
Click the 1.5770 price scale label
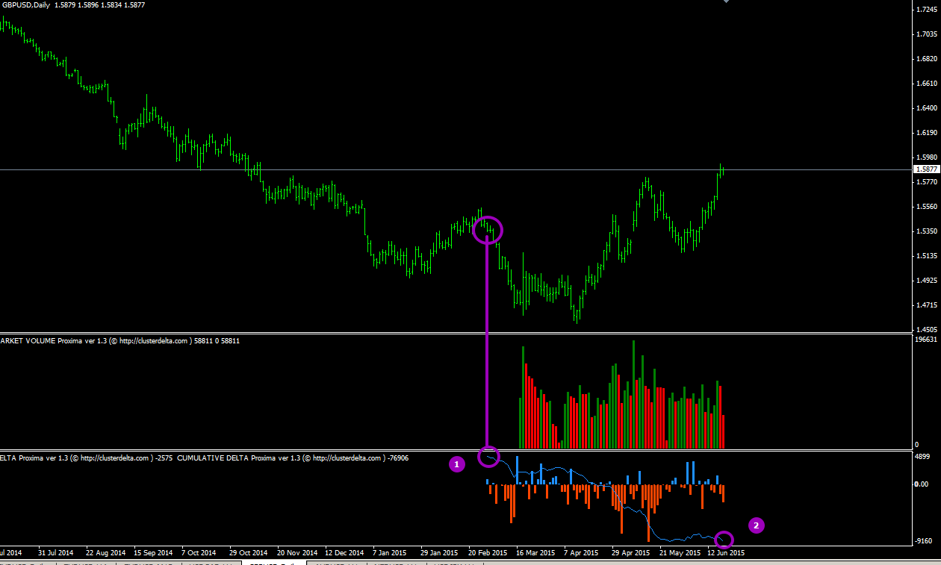926,182
